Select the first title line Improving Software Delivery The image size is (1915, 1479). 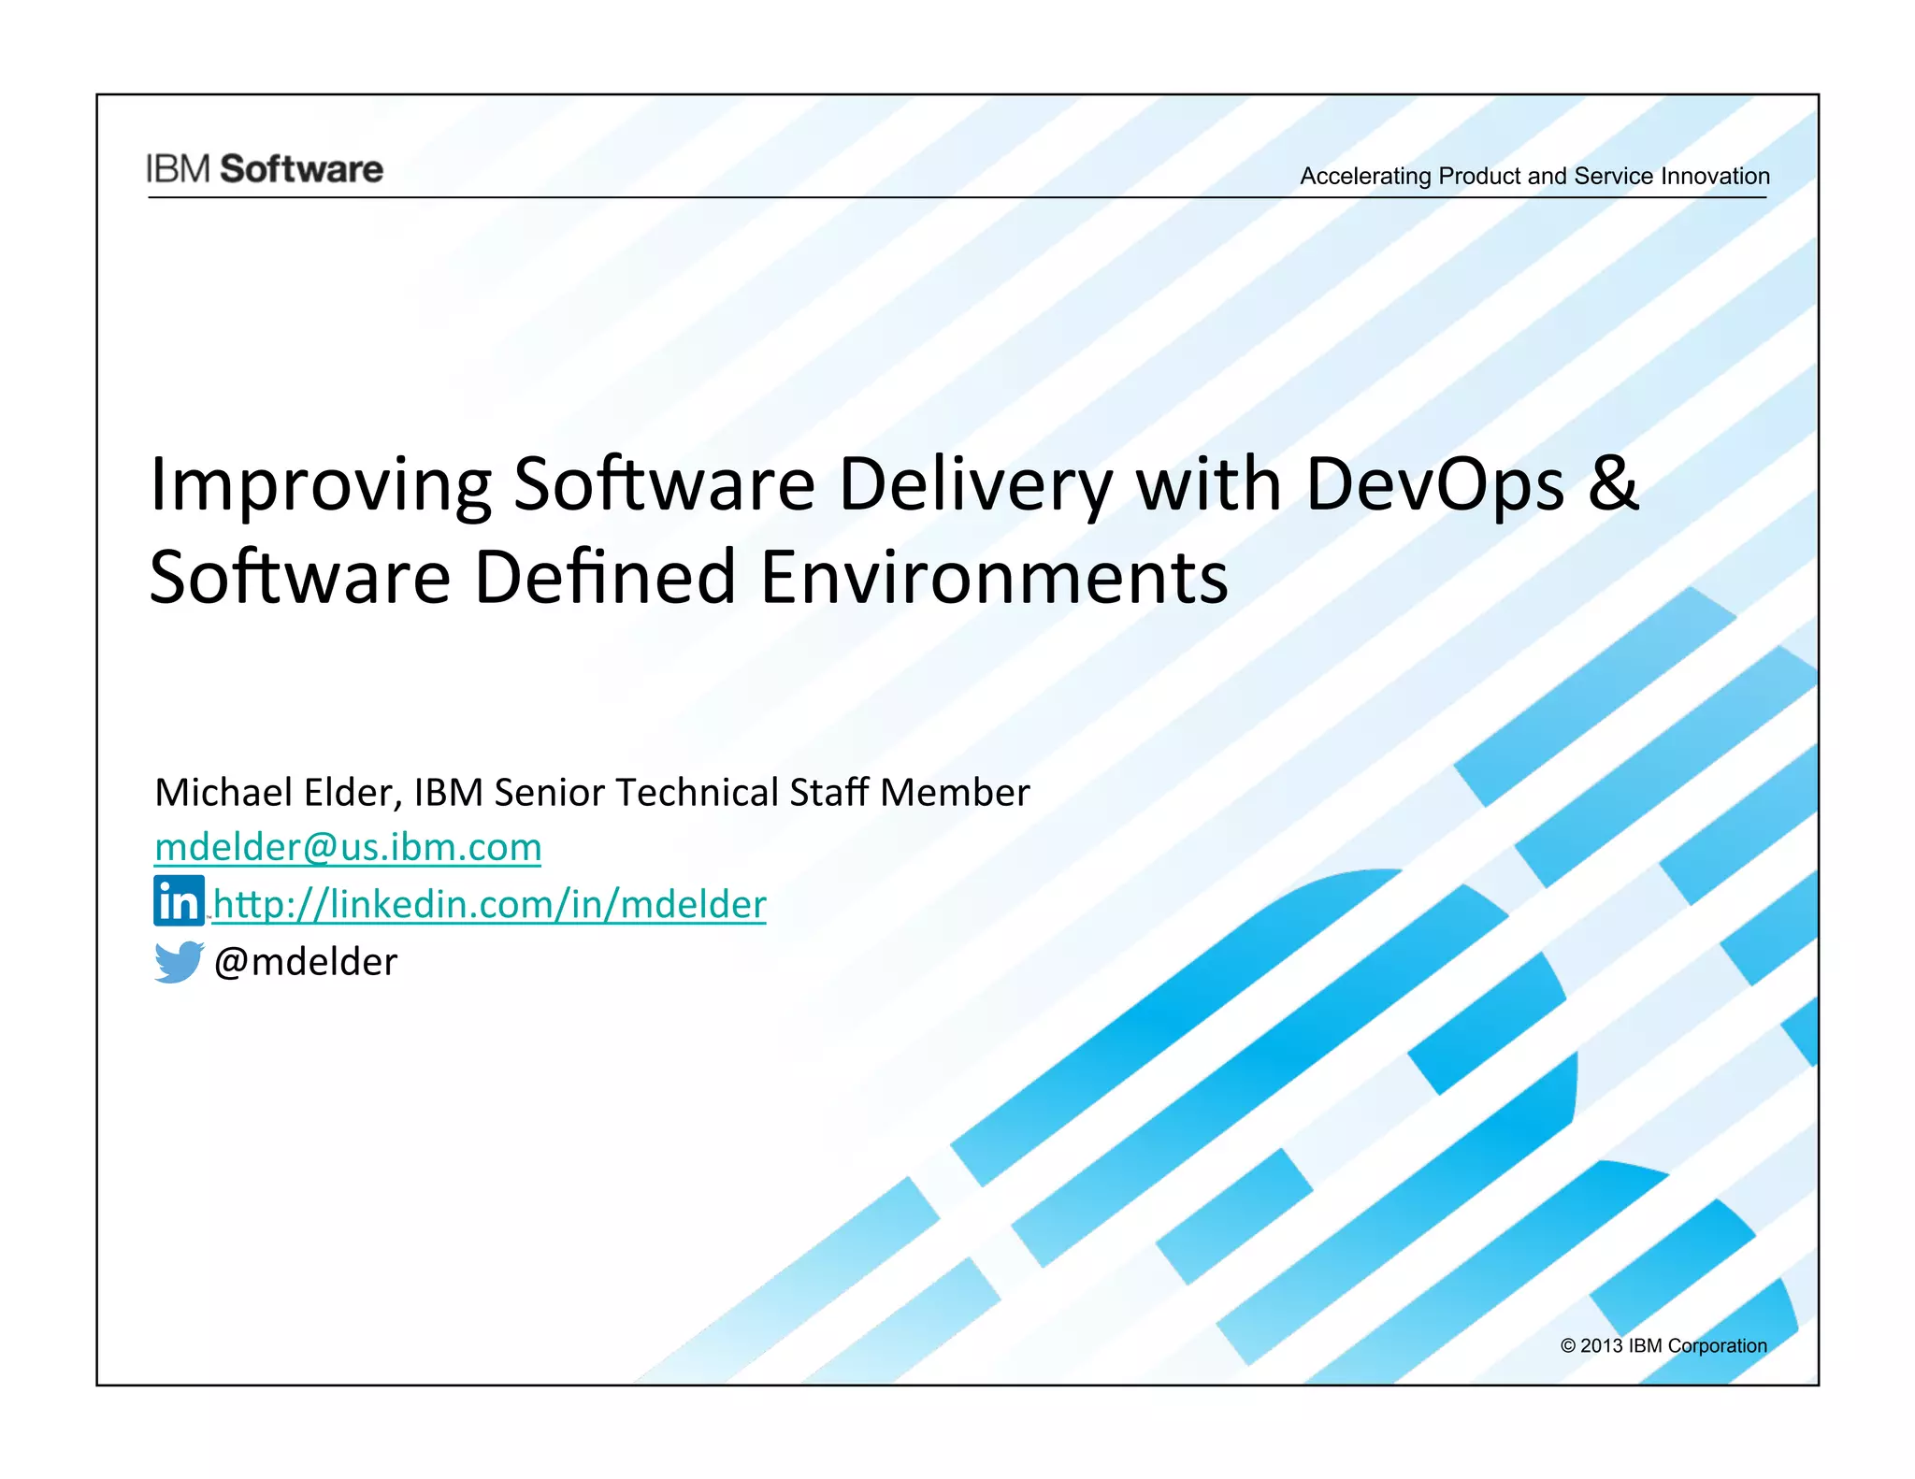(655, 484)
